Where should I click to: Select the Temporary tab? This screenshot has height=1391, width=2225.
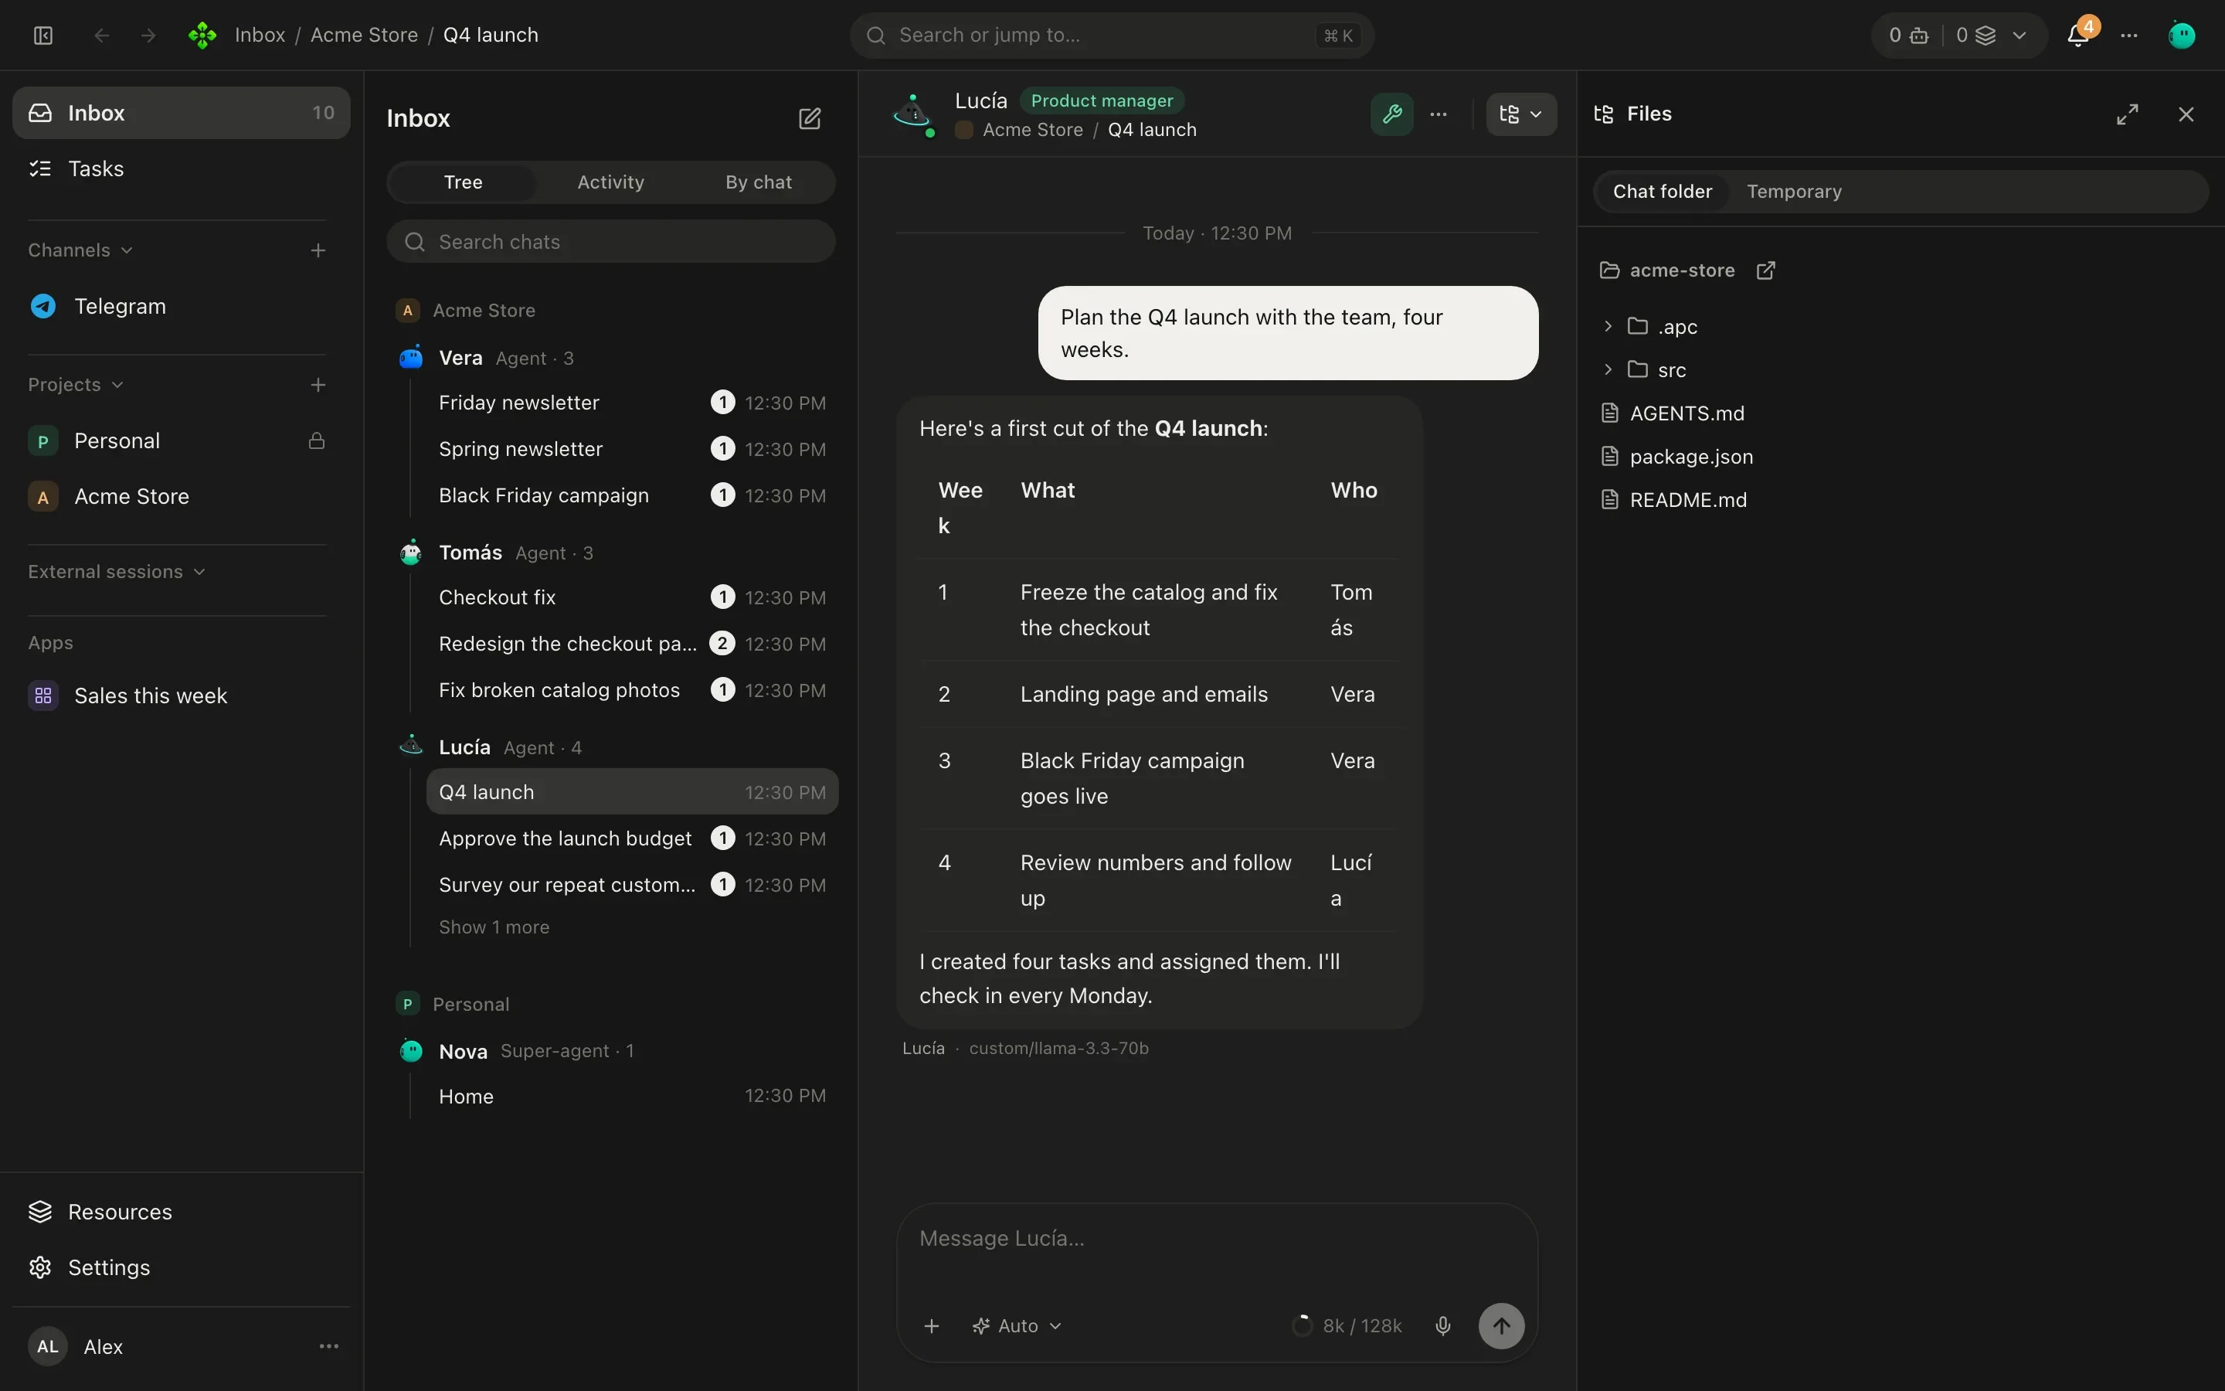coord(1794,192)
